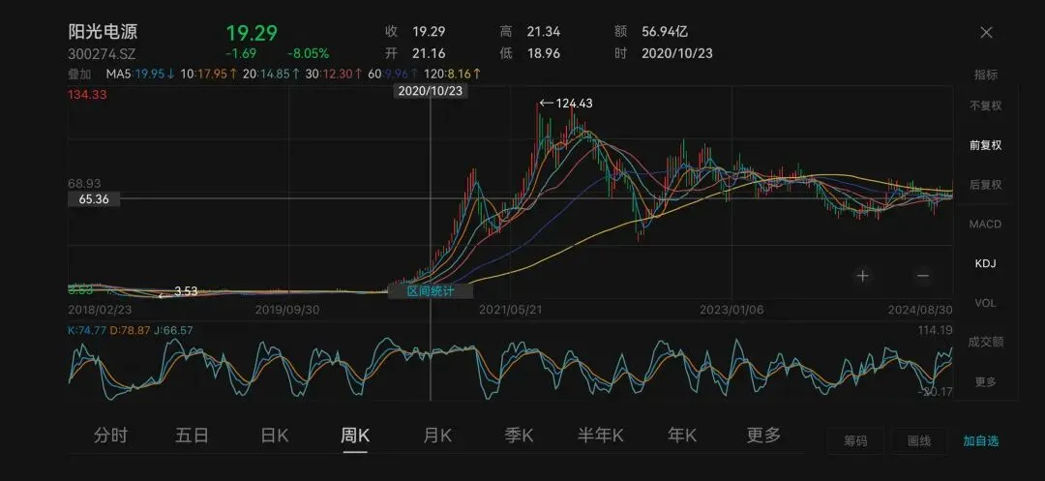Click the 2018/02/23 date axis label
Viewport: 1045px width, 481px height.
[x=100, y=310]
